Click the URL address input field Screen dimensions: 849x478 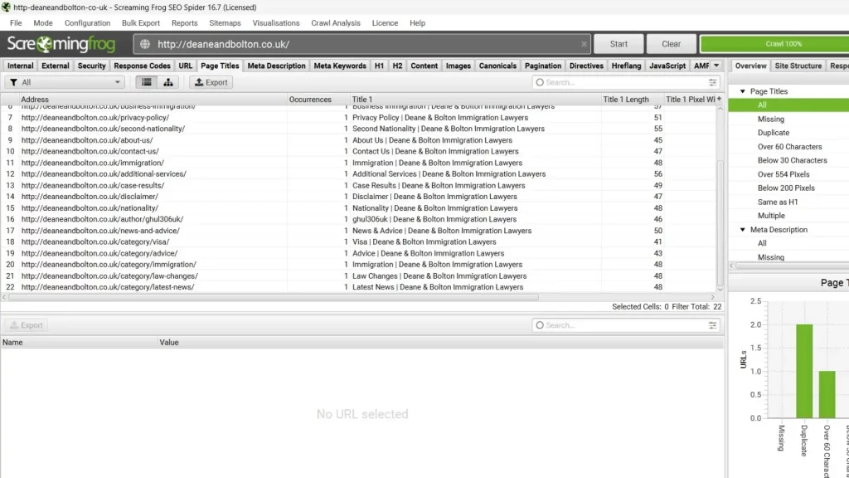click(x=363, y=44)
